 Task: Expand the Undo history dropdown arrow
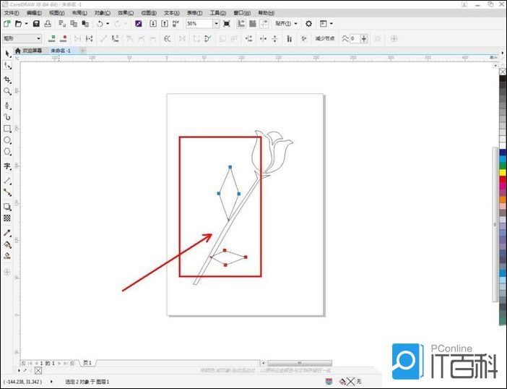(108, 24)
